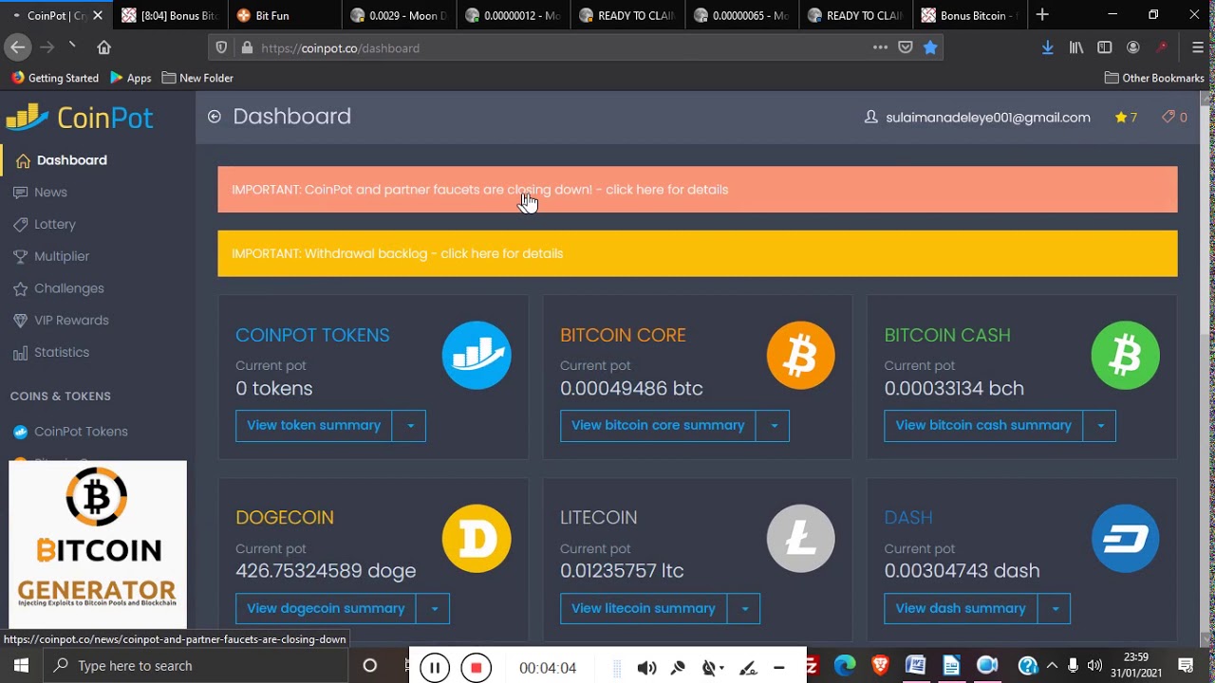Viewport: 1215px width, 683px height.
Task: Click the Bitcoin Core orange icon
Action: click(801, 356)
